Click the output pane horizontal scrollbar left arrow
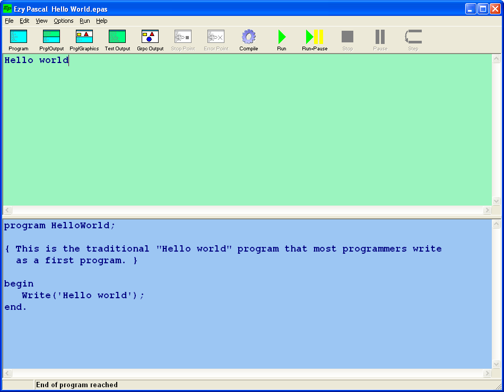The height and width of the screenshot is (392, 504). click(7, 210)
